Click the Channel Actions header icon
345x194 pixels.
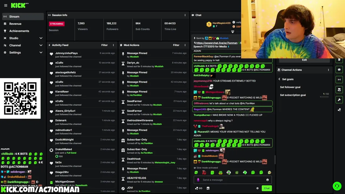pyautogui.click(x=279, y=70)
